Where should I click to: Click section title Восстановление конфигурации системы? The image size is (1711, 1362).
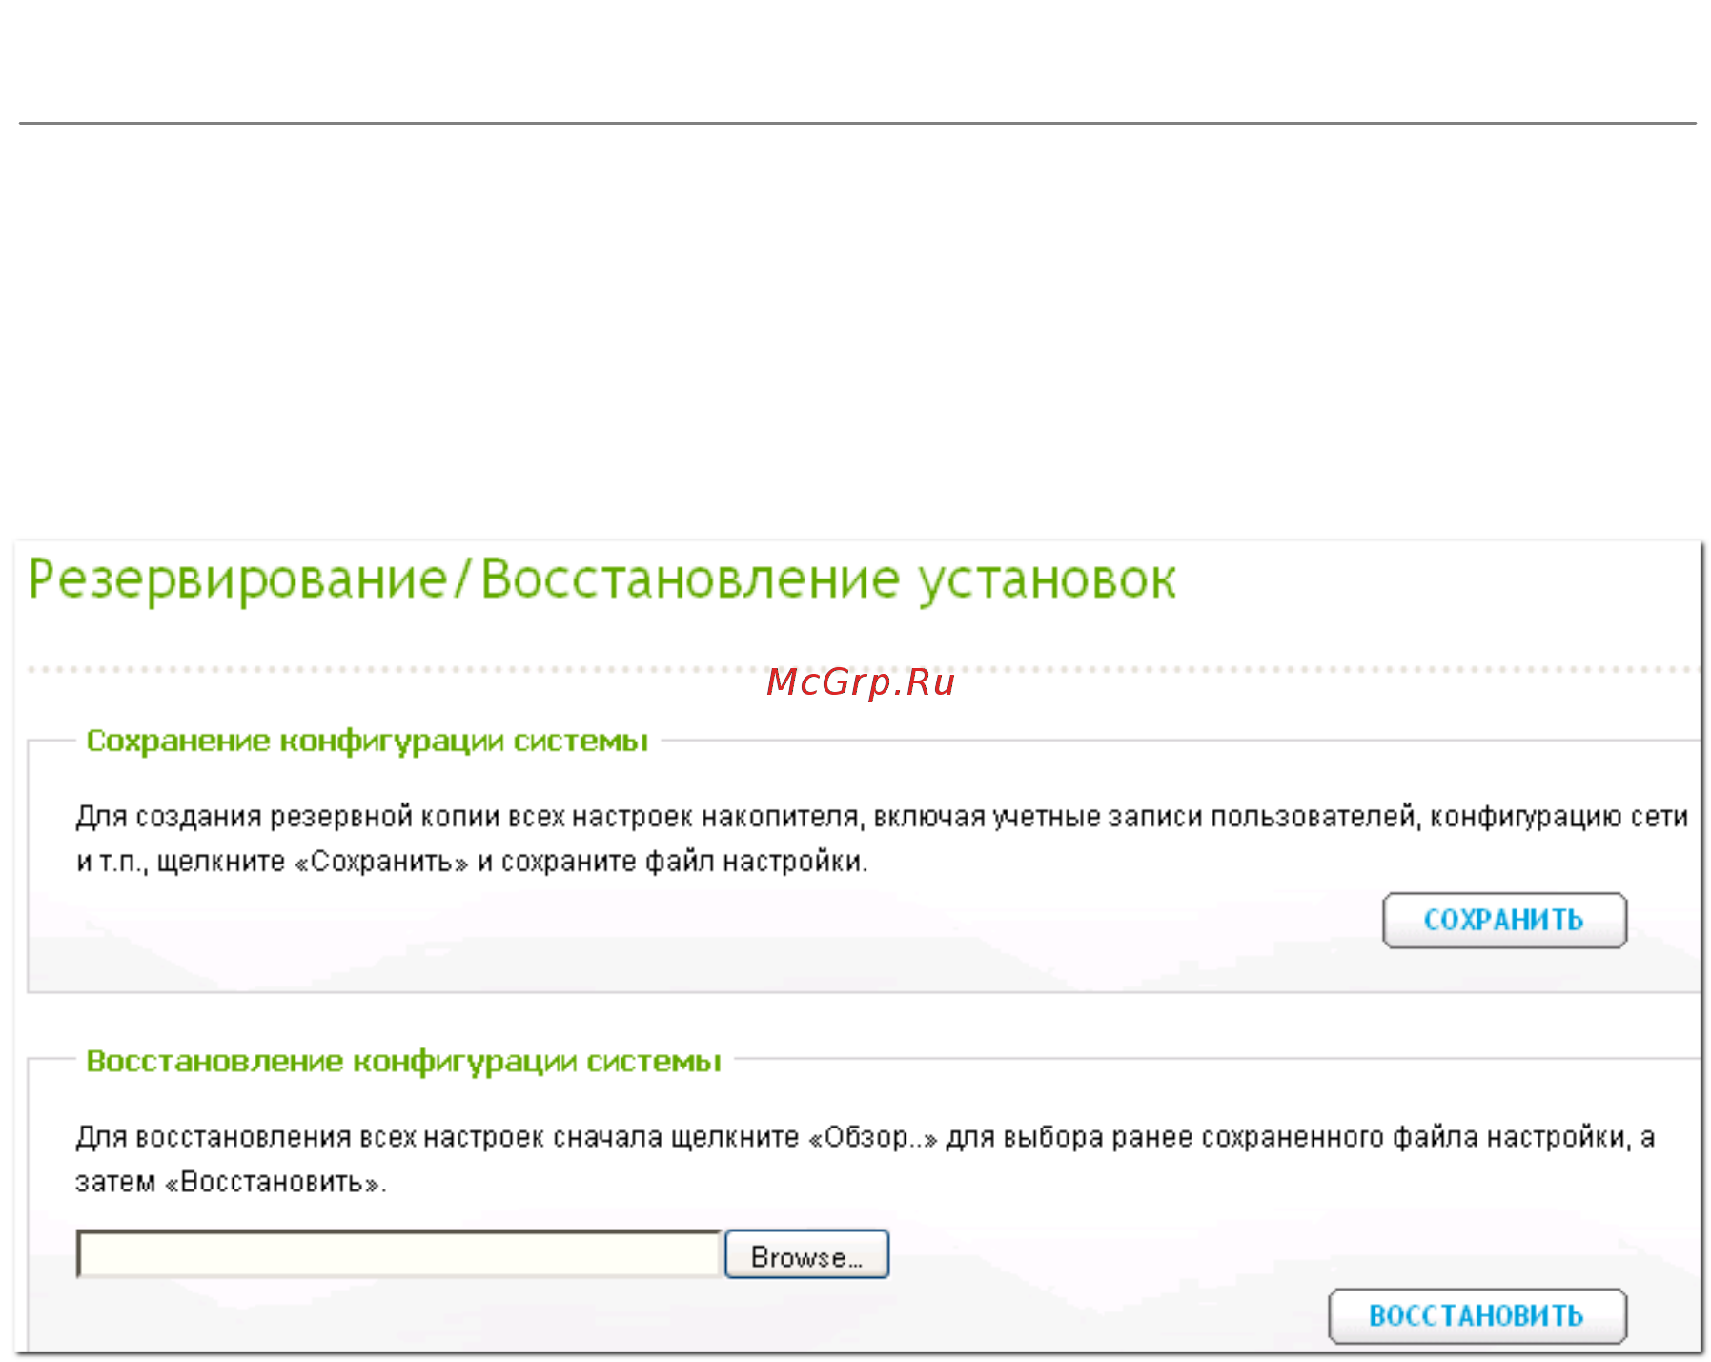(403, 1061)
